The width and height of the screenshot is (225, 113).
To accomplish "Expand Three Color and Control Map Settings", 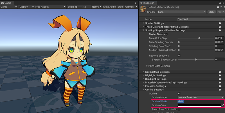I will [x=143, y=27].
